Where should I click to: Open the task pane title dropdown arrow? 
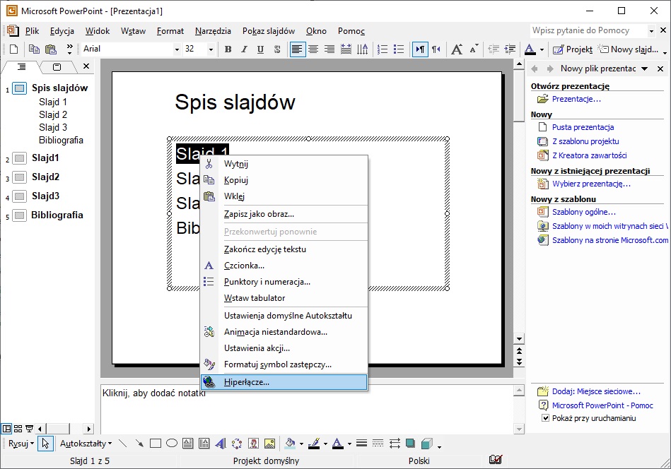pyautogui.click(x=644, y=69)
